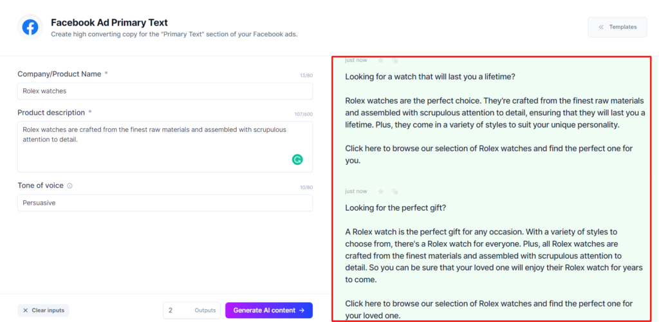Click the 'Tone of voice' label
Viewport: 659px width, 322px height.
pyautogui.click(x=41, y=185)
